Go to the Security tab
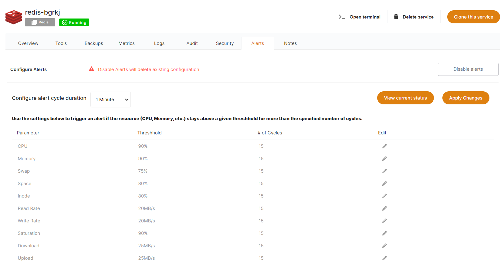Viewport: 504px width, 267px height. point(225,43)
